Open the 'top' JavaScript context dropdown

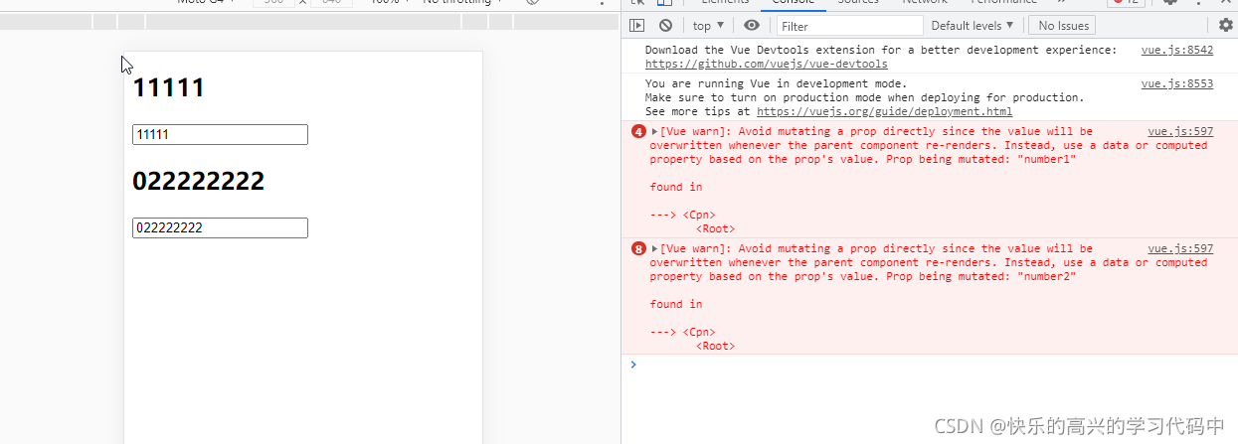click(708, 26)
